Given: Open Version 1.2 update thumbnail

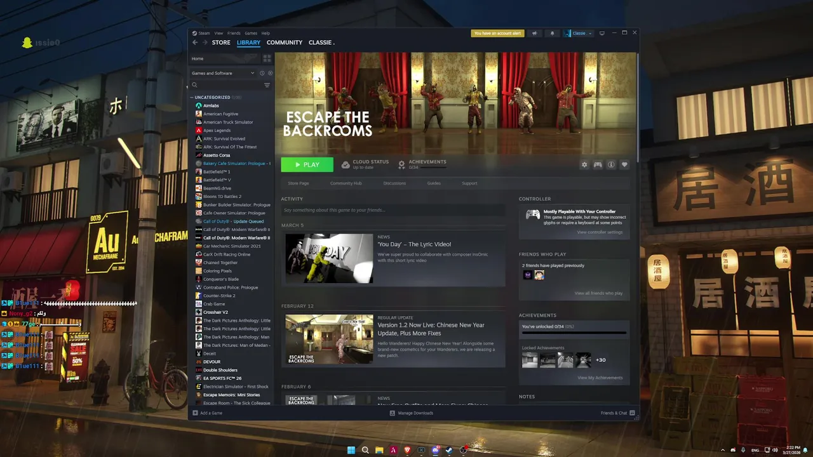Looking at the screenshot, I should click(329, 339).
